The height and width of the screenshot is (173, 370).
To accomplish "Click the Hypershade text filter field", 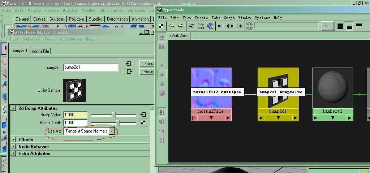I will [x=287, y=26].
